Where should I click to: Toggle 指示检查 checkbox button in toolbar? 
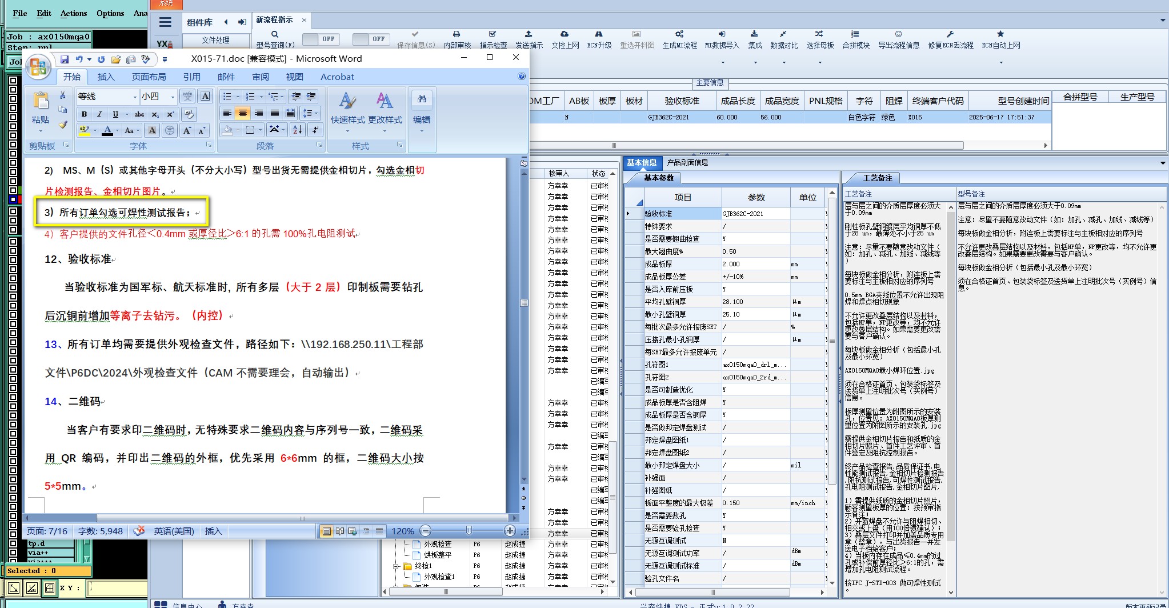pos(493,39)
